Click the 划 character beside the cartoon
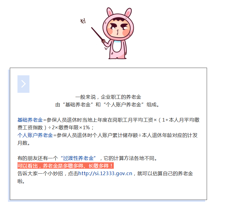This screenshot has height=207, width=230. tap(83, 21)
